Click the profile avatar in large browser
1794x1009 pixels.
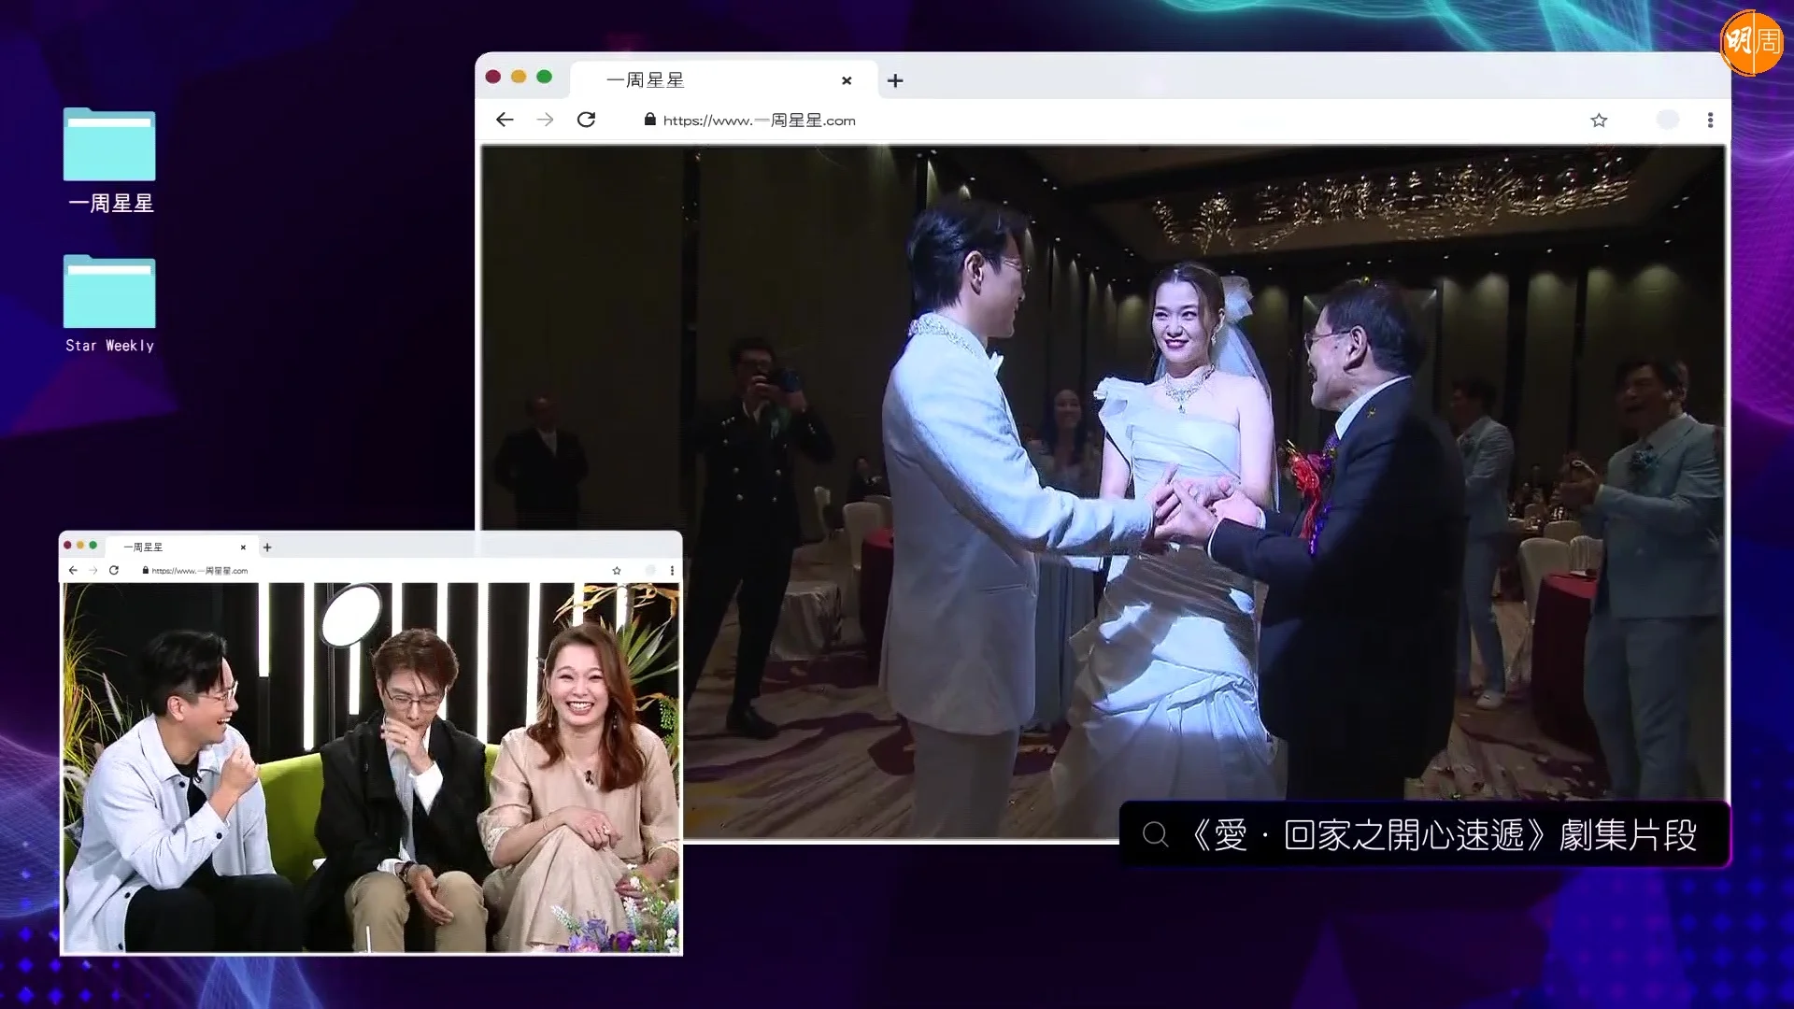[1668, 120]
